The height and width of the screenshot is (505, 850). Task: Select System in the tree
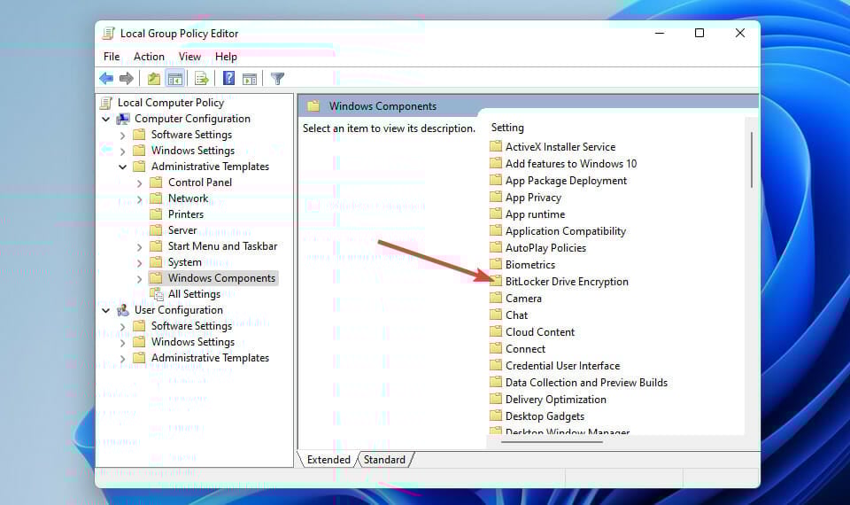[x=184, y=262]
